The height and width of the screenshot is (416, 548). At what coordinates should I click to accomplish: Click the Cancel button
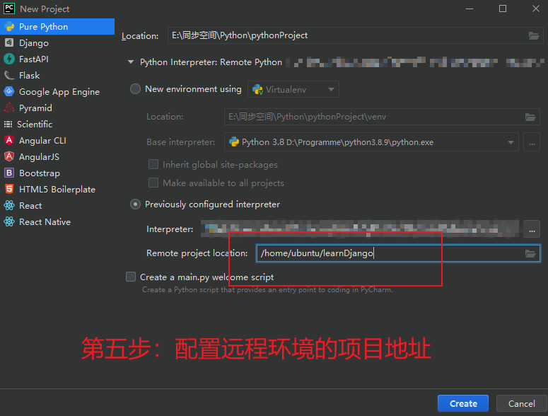pyautogui.click(x=521, y=404)
